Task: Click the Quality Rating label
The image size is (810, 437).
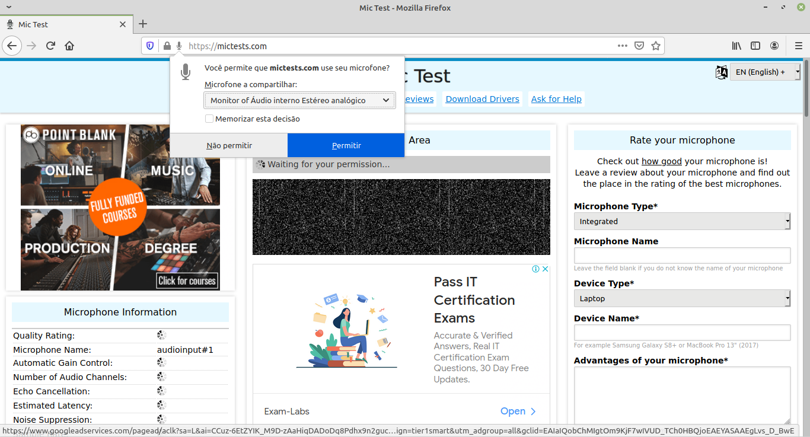Action: pyautogui.click(x=44, y=336)
